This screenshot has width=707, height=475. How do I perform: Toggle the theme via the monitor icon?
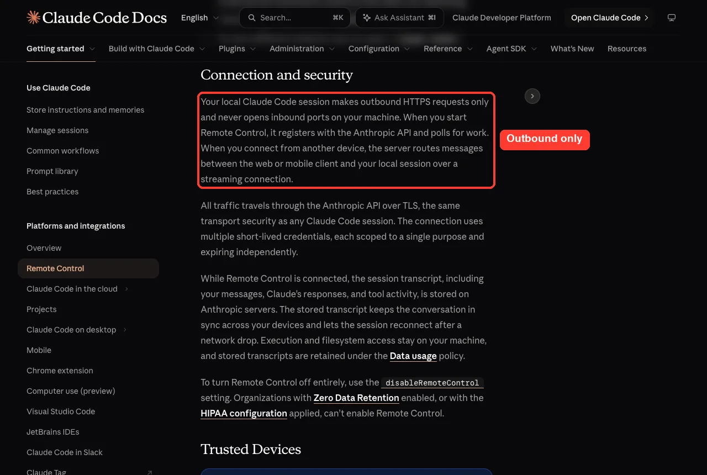(x=672, y=18)
